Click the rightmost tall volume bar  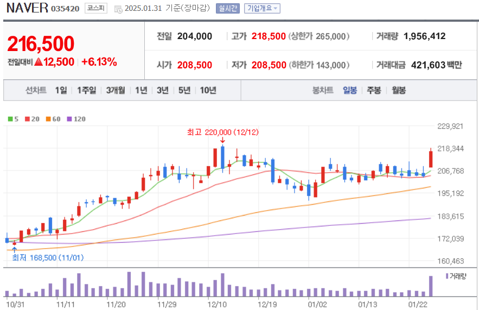click(431, 287)
